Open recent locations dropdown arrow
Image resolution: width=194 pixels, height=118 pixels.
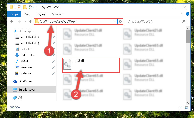[25, 21]
